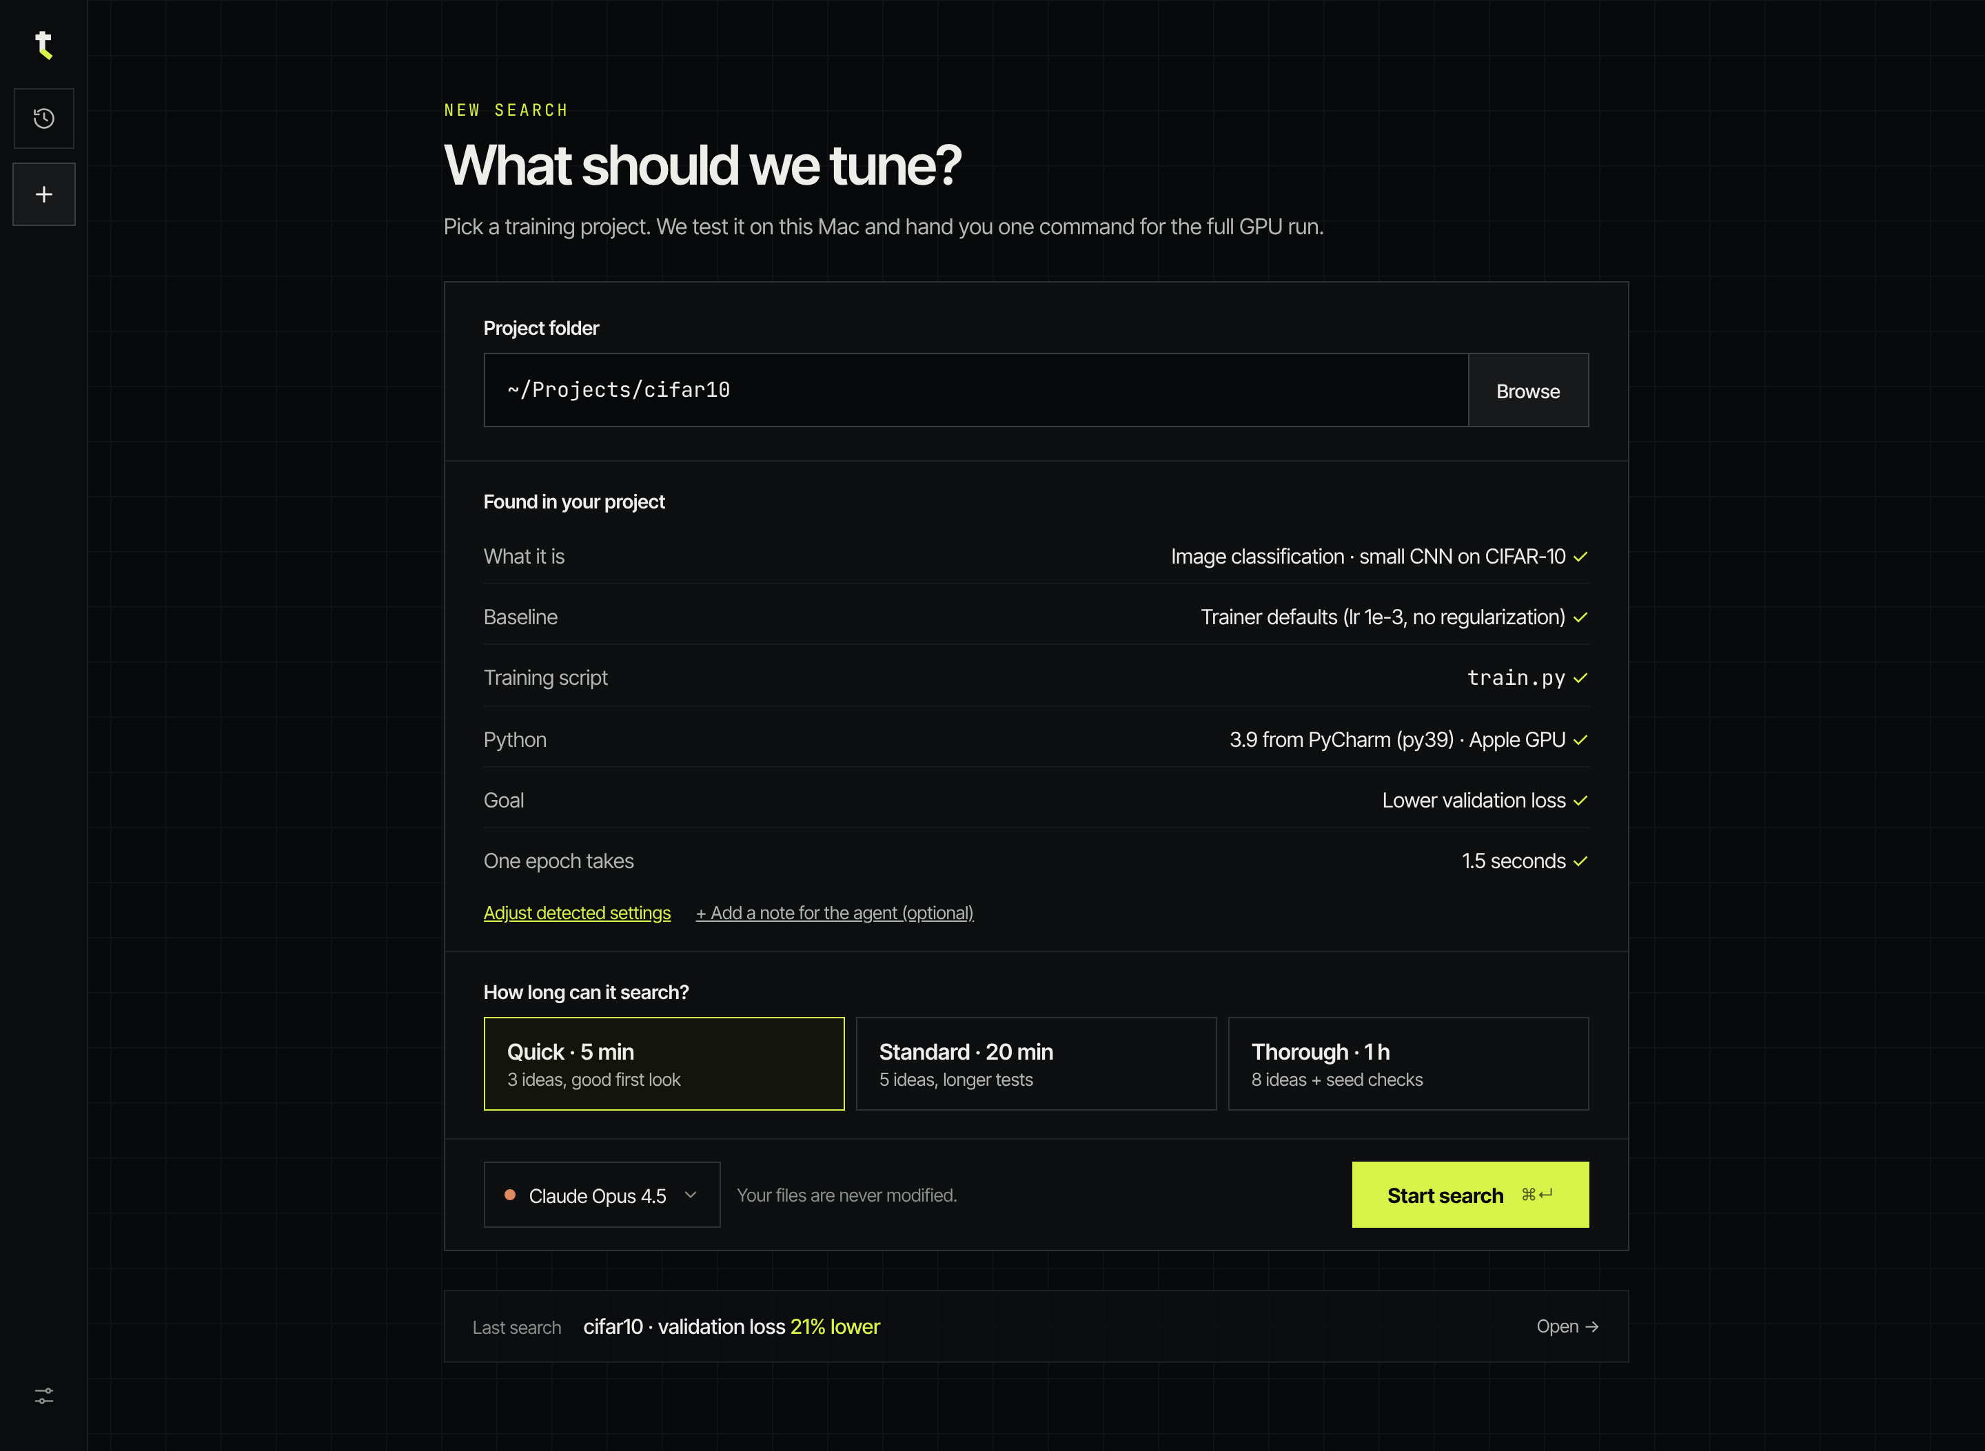The height and width of the screenshot is (1451, 1985).
Task: Click 'Your files are never modified.' note
Action: coord(846,1195)
